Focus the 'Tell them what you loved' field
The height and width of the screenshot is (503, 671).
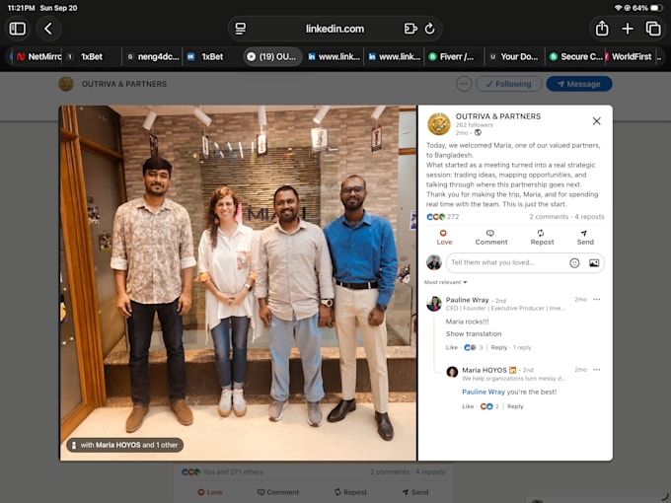point(507,262)
